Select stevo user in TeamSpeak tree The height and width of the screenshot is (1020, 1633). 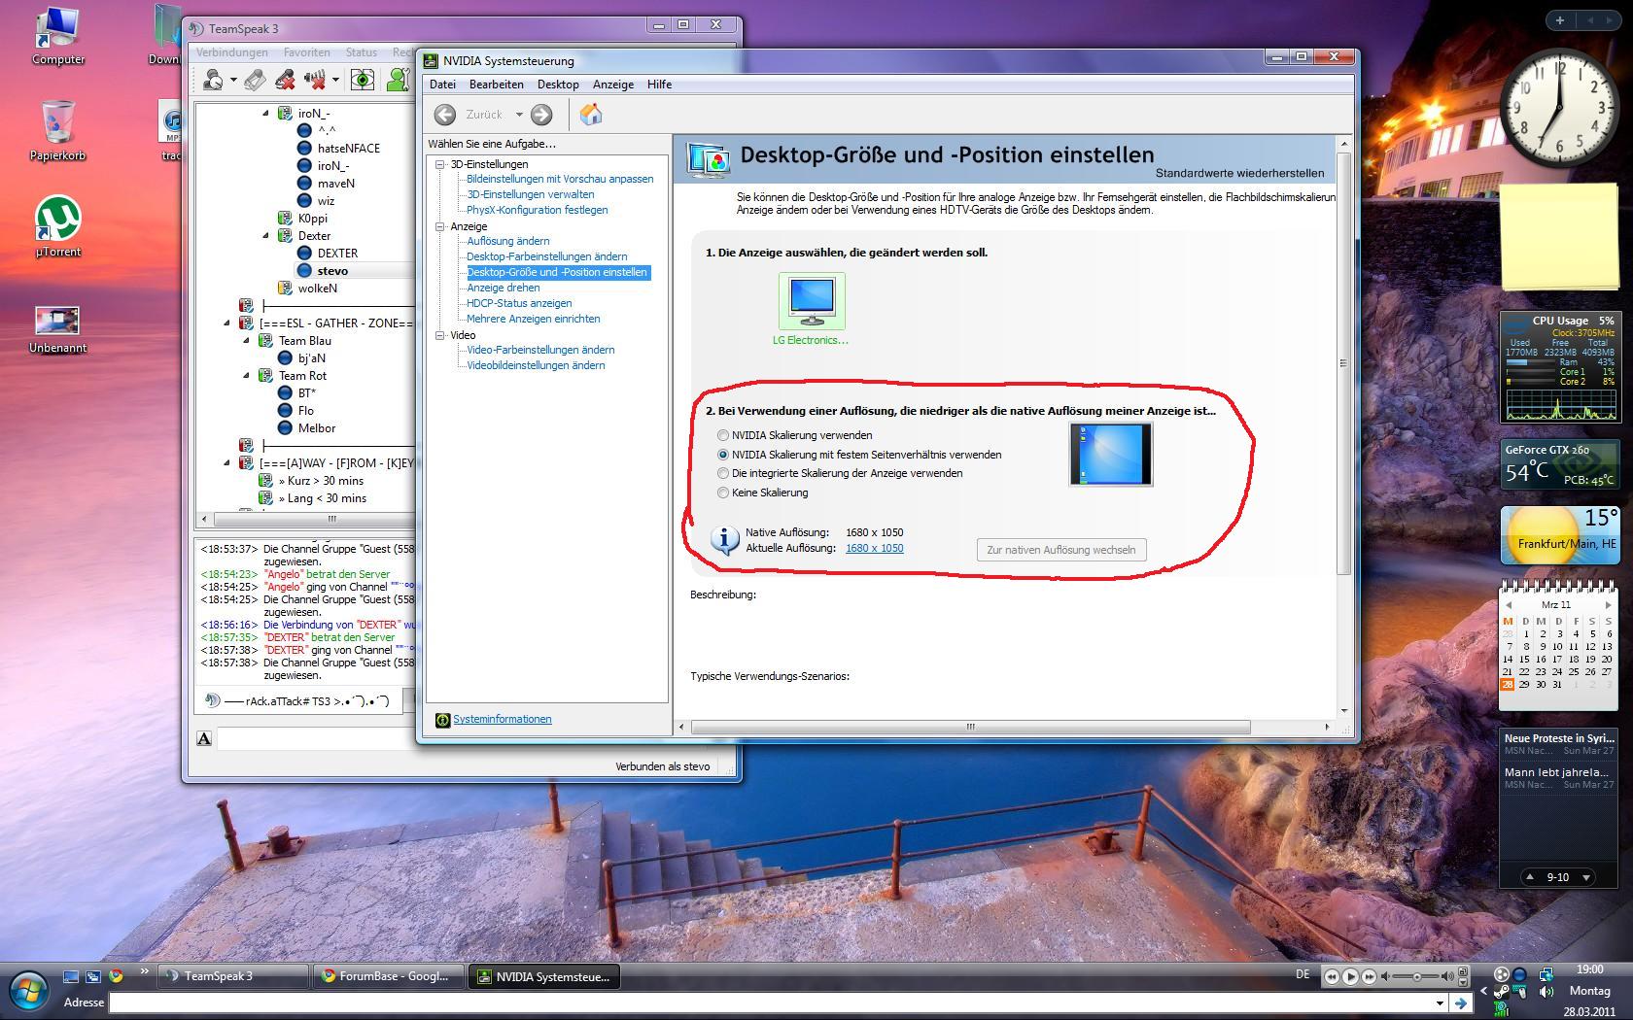click(331, 270)
